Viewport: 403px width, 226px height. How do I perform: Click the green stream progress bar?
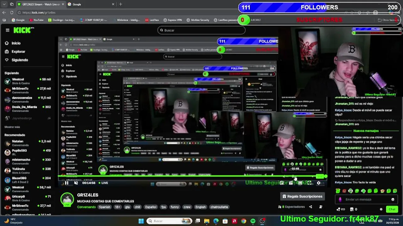click(x=192, y=177)
